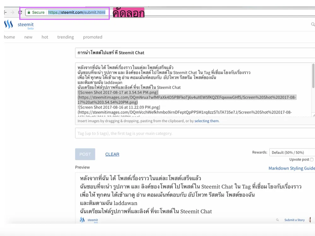Click the 'Screen Shot 2017-08-17 at 3.54.54 PM.png' line
The height and width of the screenshot is (236, 315).
coord(118,92)
